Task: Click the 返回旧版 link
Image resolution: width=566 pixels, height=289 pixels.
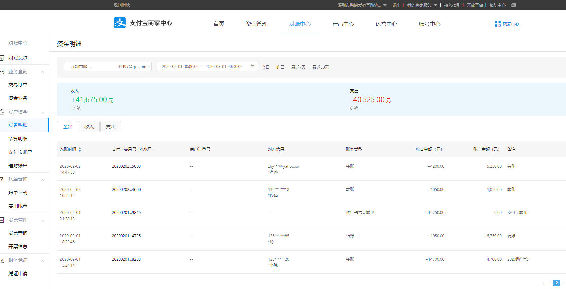Action: pyautogui.click(x=122, y=5)
